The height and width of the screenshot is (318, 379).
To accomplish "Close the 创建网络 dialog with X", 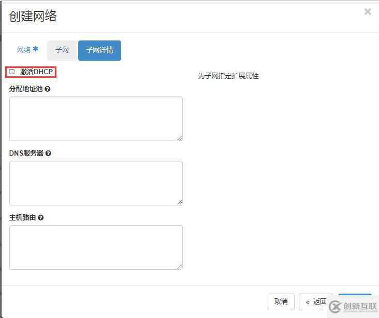I will point(368,11).
